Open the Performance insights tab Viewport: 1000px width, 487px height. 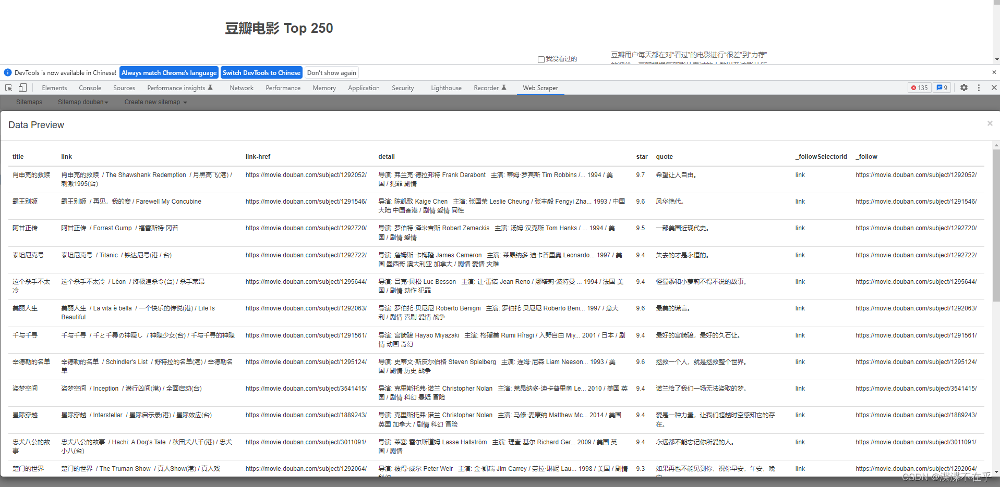tap(180, 88)
